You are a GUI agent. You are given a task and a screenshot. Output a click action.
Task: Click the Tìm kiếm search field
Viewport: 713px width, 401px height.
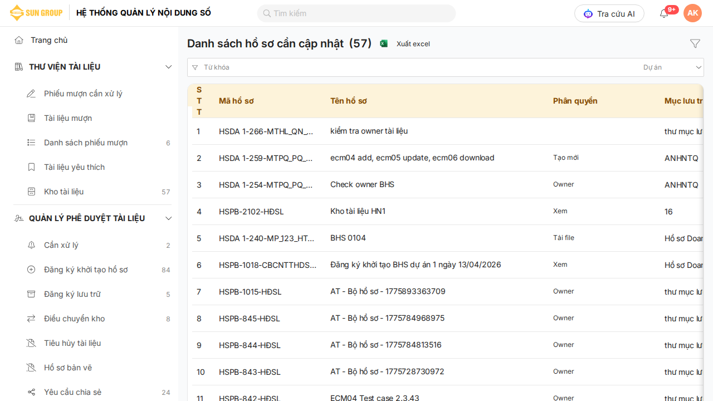point(356,13)
